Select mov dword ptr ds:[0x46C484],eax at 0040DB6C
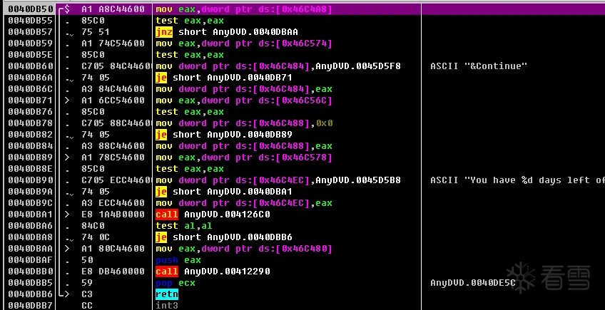This screenshot has height=310, width=605. tap(243, 89)
